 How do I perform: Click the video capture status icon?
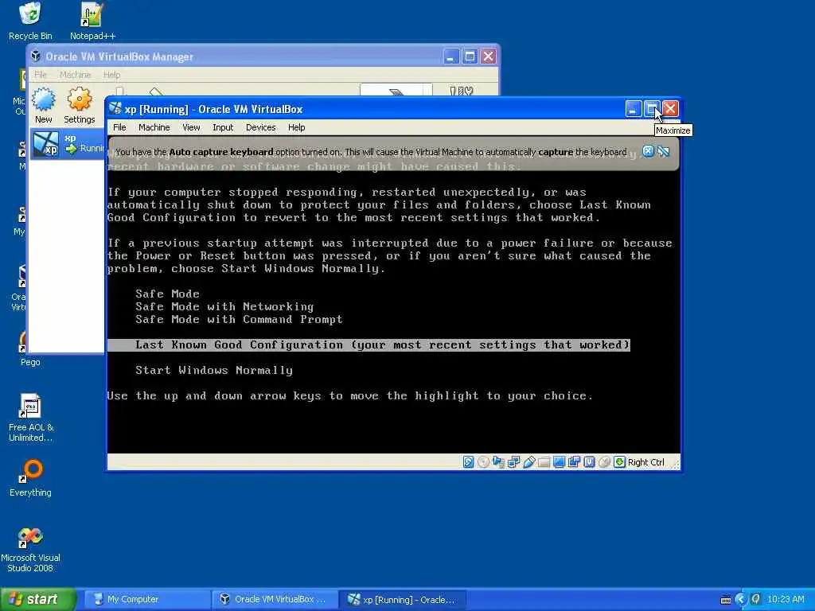tap(574, 462)
